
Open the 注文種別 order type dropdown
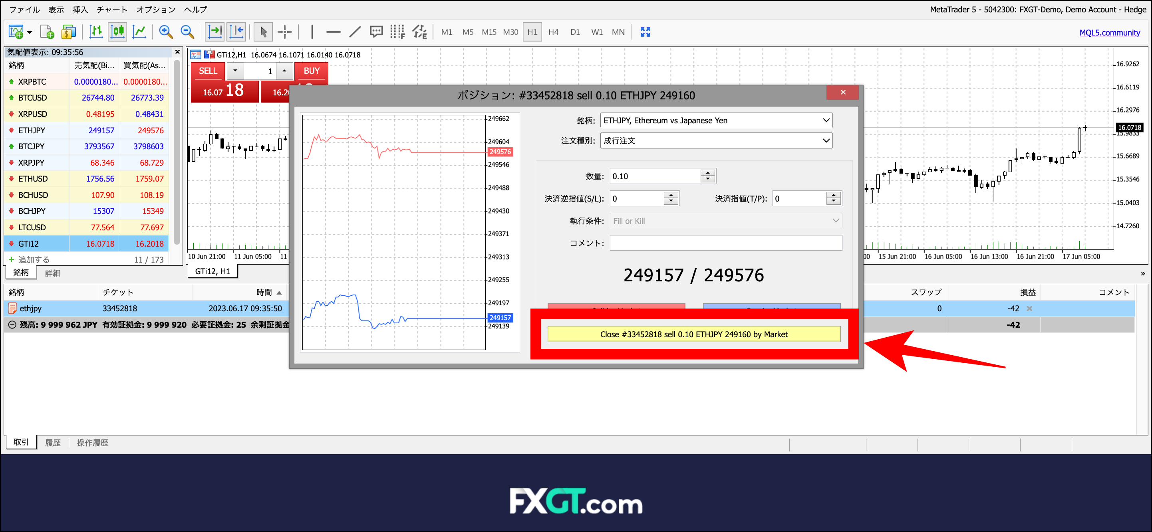tap(716, 141)
